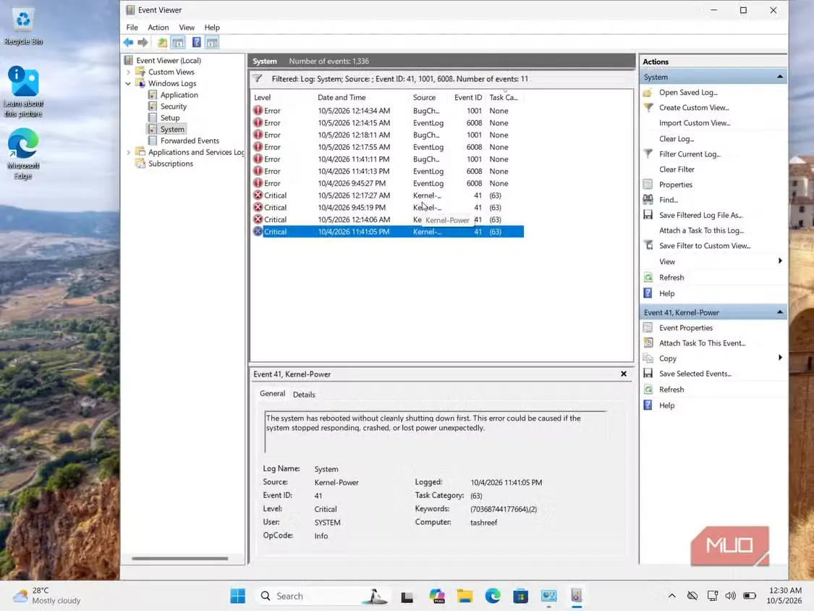The image size is (814, 611).
Task: Click Save Filter to Custom View icon
Action: 648,245
